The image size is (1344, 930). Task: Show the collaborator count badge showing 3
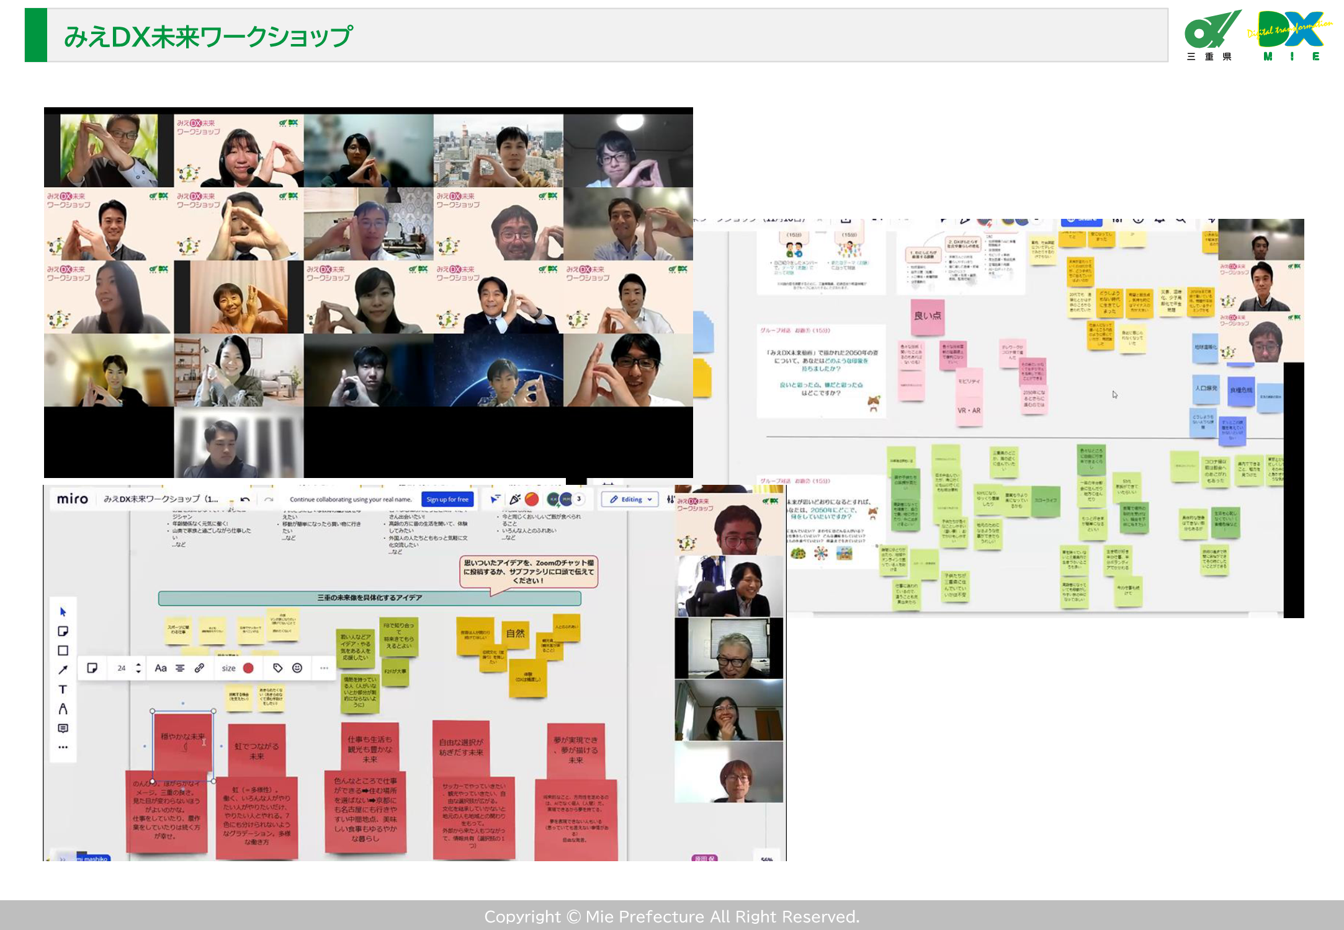pos(579,498)
